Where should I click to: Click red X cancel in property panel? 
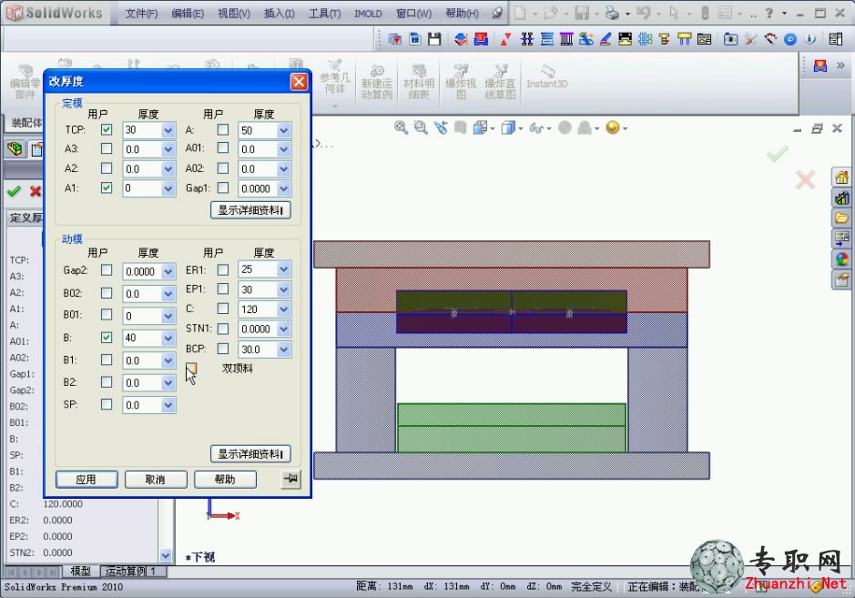click(x=36, y=191)
